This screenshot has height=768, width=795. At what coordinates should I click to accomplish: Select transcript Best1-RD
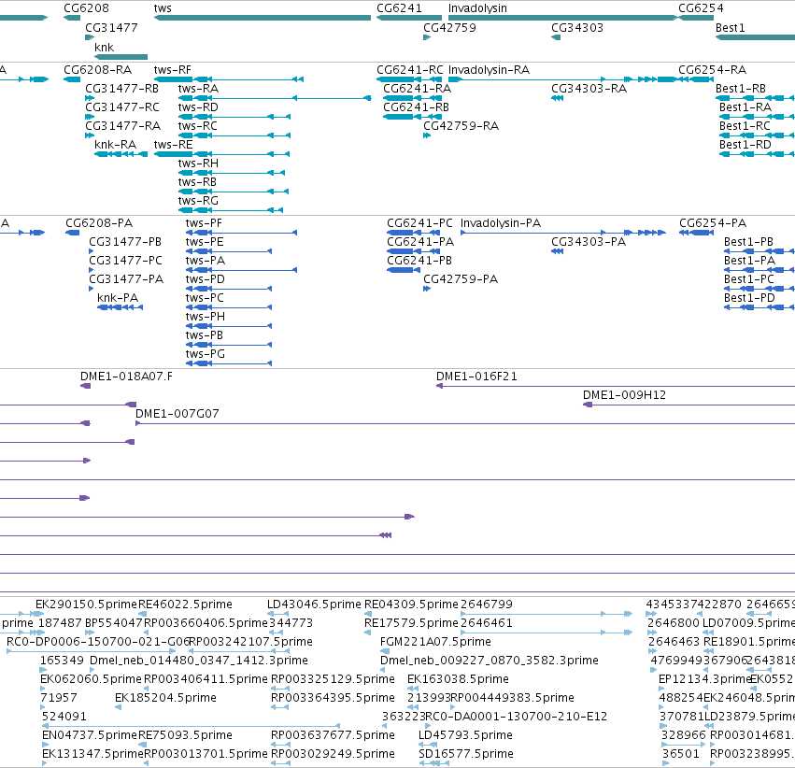[757, 154]
